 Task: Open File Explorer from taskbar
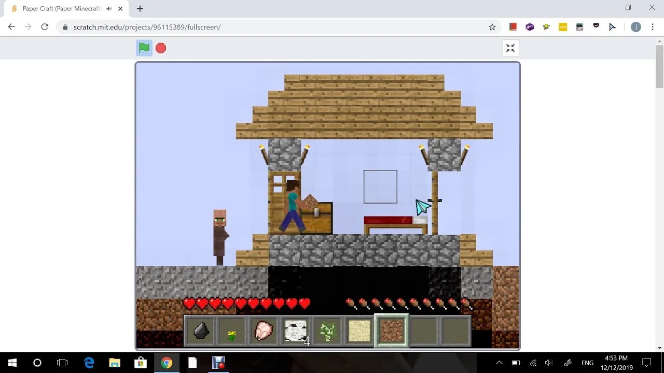115,363
